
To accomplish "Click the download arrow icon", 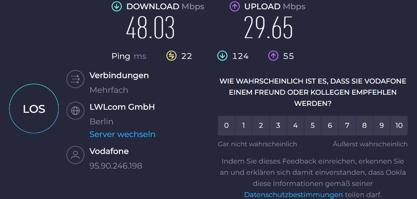I will point(116,7).
